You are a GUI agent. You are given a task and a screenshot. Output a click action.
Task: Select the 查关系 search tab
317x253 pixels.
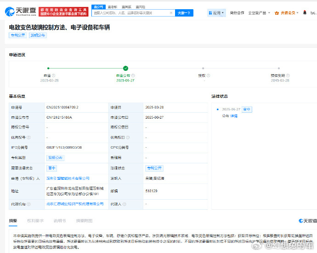point(126,7)
